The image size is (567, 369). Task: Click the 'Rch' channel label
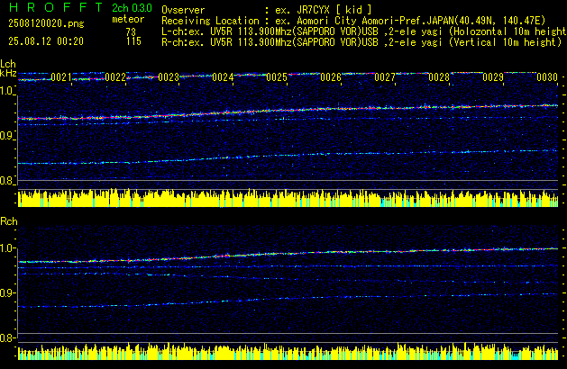coord(9,221)
